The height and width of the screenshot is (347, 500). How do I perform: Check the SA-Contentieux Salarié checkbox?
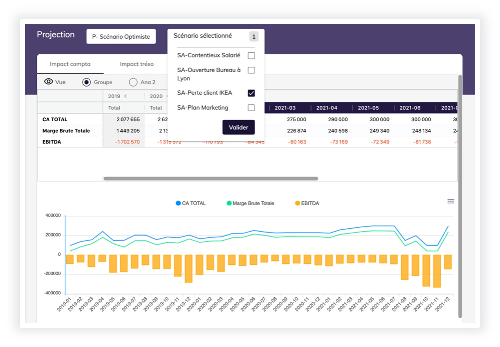251,56
